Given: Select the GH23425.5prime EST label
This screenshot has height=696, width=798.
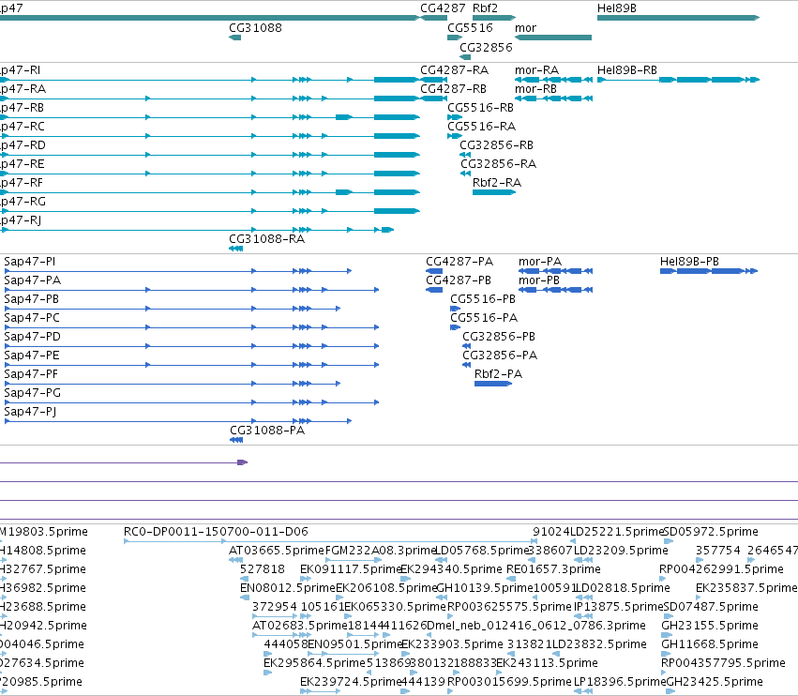Looking at the screenshot, I should 715,682.
